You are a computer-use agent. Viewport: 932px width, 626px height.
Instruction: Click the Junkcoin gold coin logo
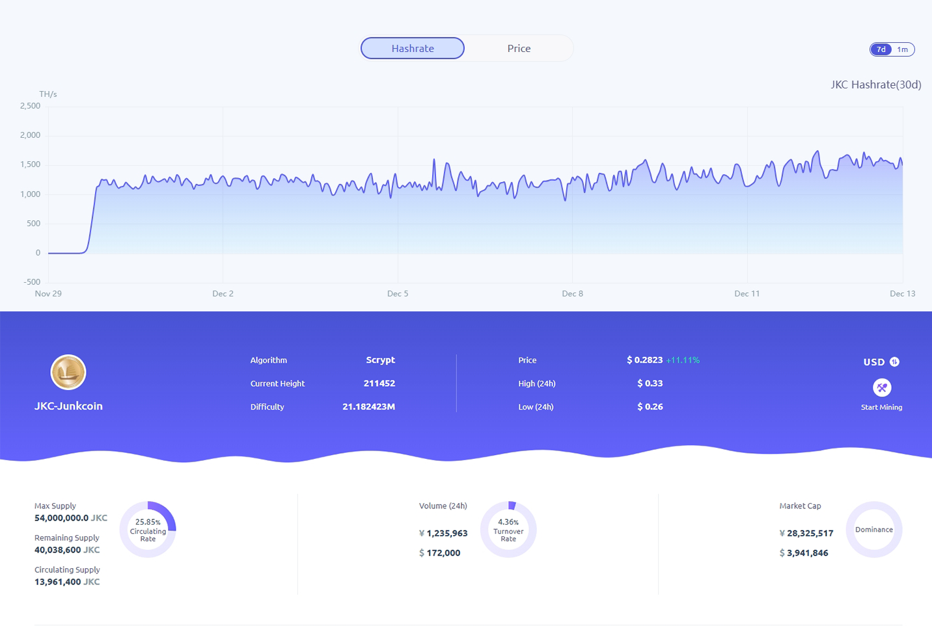point(68,372)
